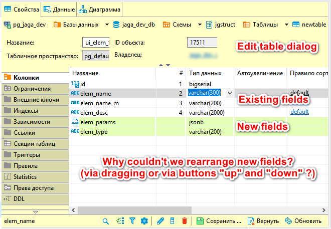
Task: Select the jgstruct schema breadcrumb
Action: click(x=220, y=25)
